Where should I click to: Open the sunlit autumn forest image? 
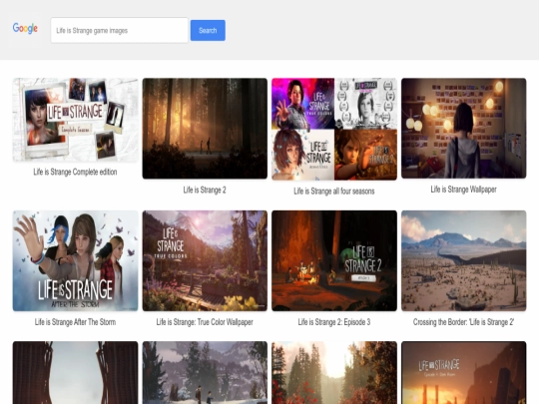tap(334, 372)
